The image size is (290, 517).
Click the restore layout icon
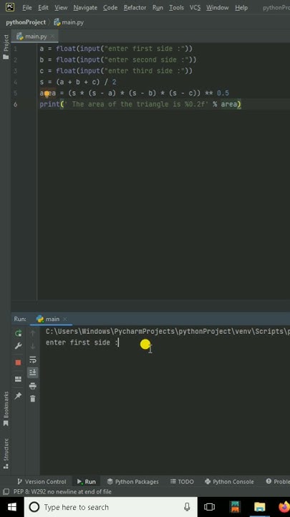tap(18, 379)
